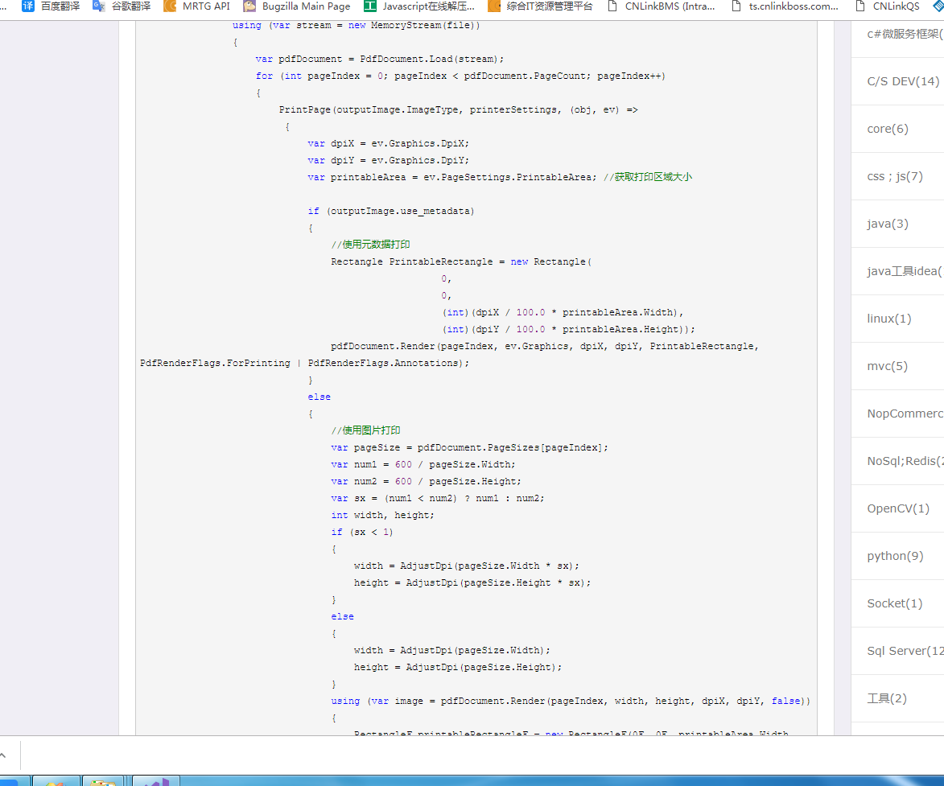Open the mvc(5) category
Image resolution: width=944 pixels, height=786 pixels.
888,366
